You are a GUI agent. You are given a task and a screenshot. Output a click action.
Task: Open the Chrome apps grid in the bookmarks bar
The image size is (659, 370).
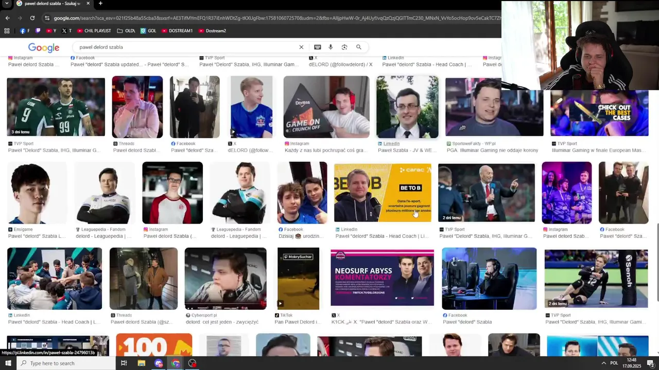[x=7, y=31]
